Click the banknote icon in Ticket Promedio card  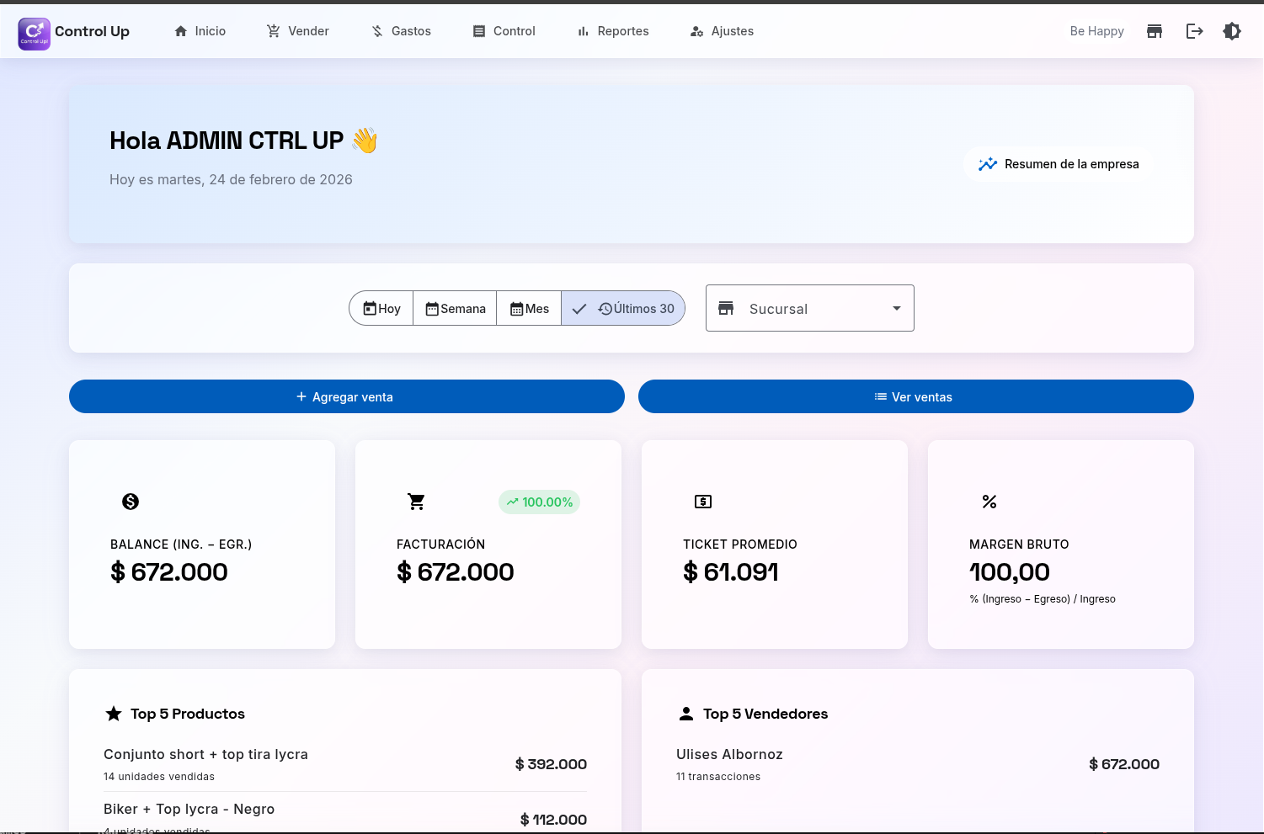tap(703, 502)
